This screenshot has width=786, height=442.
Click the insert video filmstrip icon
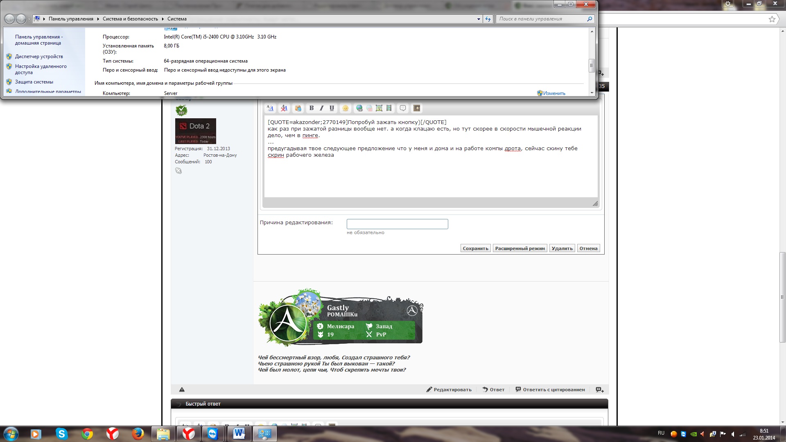point(389,108)
